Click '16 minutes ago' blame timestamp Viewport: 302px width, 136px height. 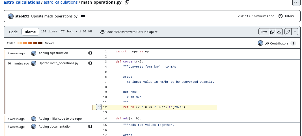18,63
